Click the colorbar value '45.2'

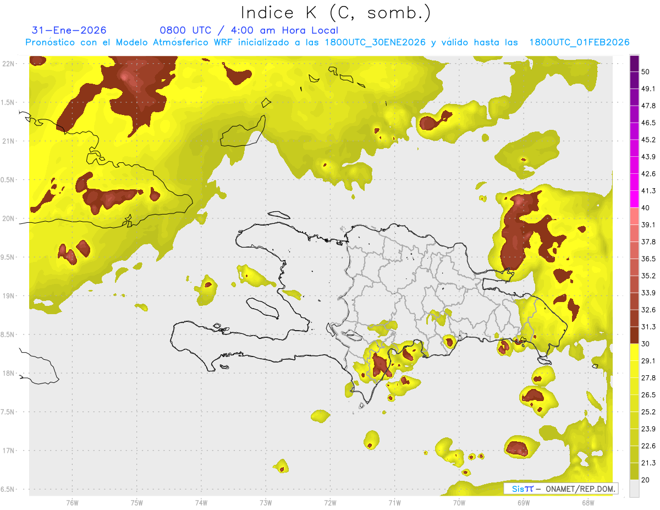[648, 140]
